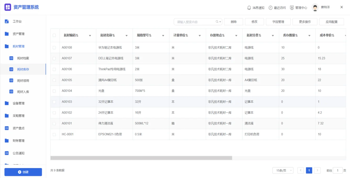This screenshot has height=178, width=350.
Task: Select 耗材库存 in the sidebar
Action: click(23, 69)
